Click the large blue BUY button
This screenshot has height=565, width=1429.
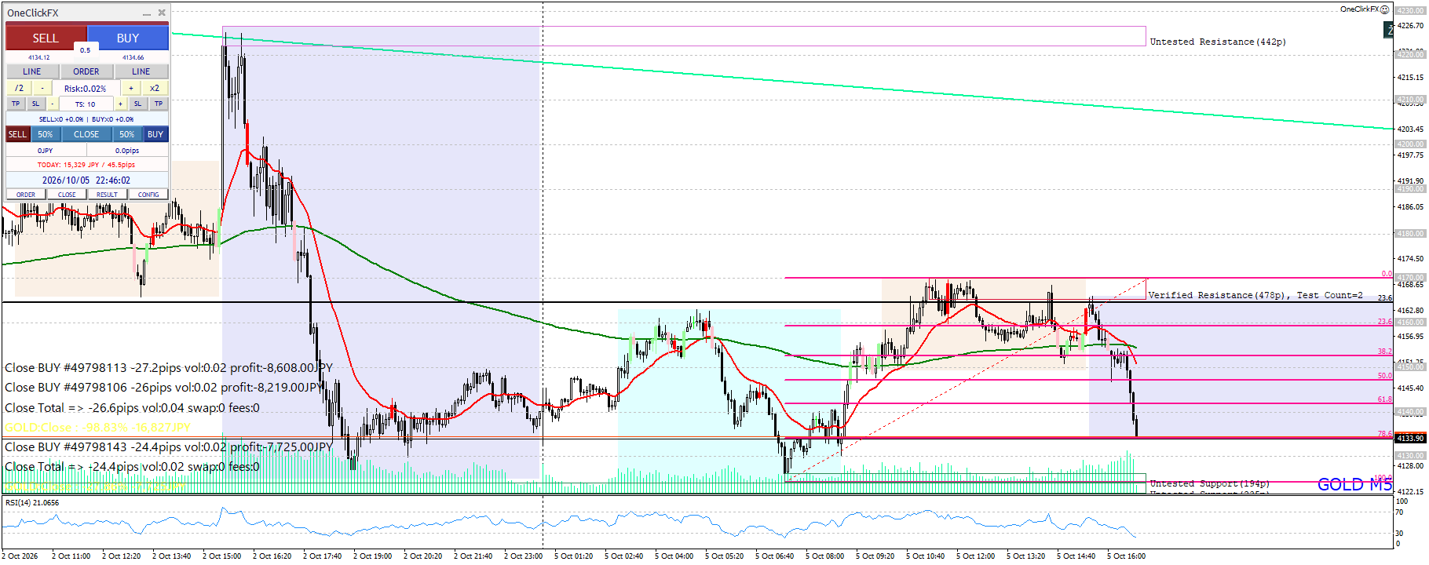point(128,38)
